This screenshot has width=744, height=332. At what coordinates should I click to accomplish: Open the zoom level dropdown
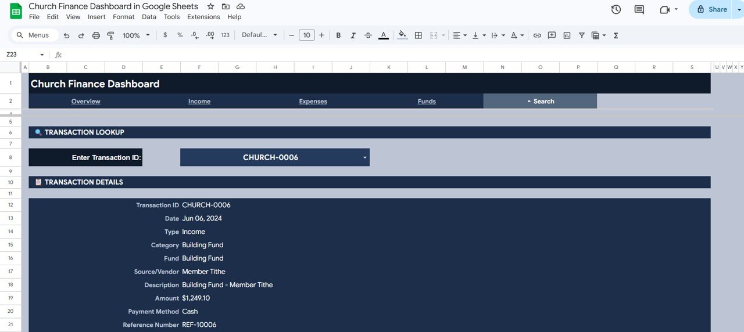pos(136,35)
